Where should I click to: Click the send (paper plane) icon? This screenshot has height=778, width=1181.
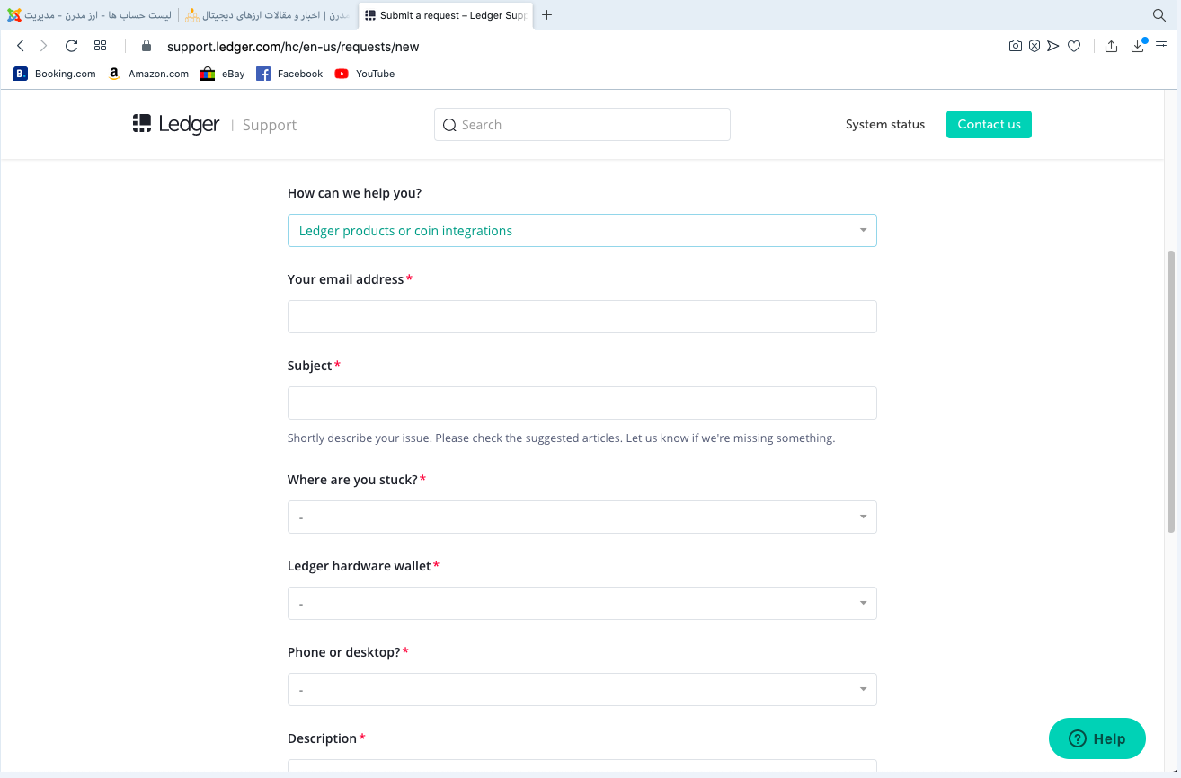pyautogui.click(x=1053, y=46)
